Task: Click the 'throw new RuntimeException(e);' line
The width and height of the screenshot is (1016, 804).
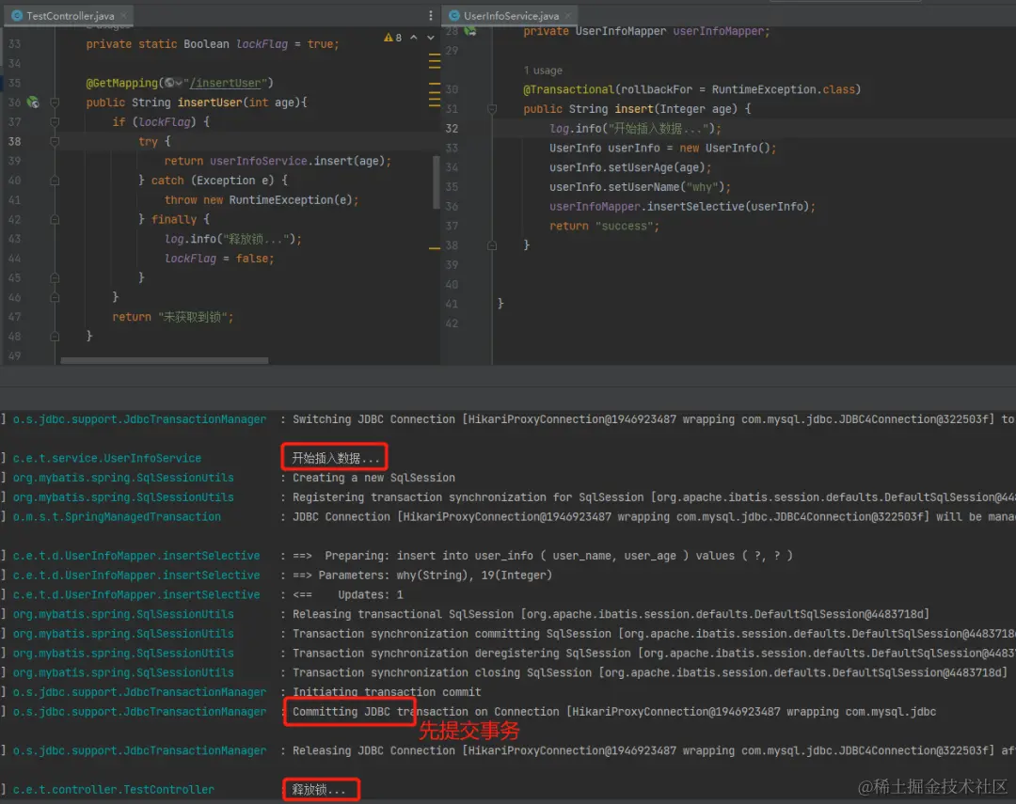Action: click(x=262, y=200)
